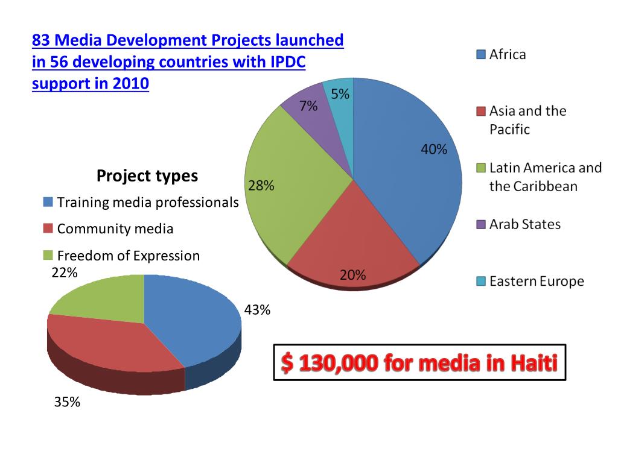
Task: Click the '$ 130,000 for media in Haiti' box
Action: (420, 362)
